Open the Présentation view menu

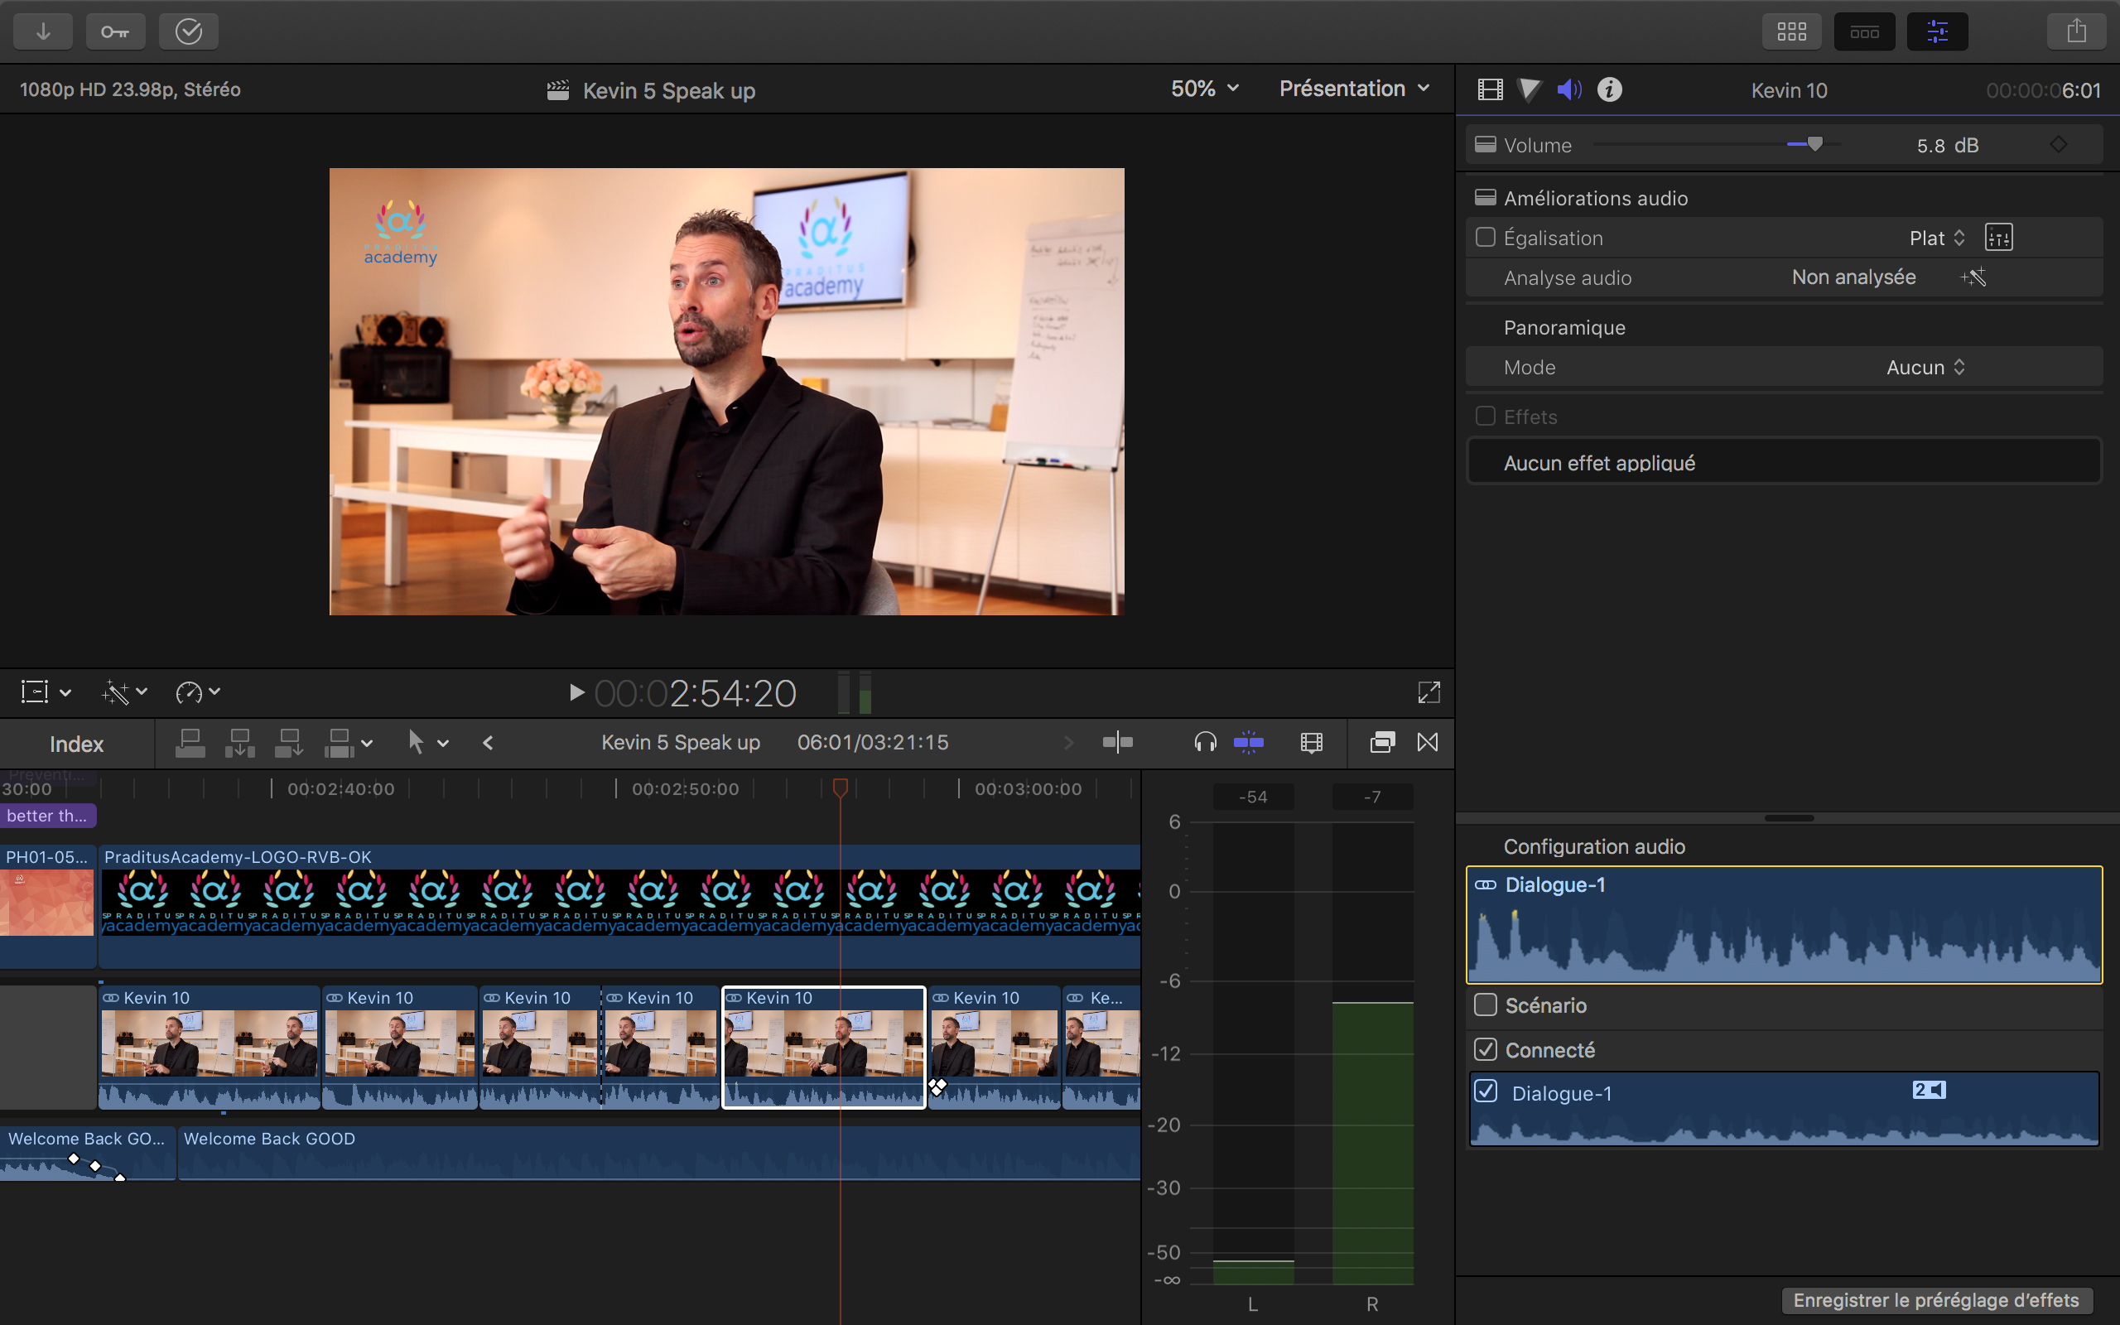[1353, 89]
